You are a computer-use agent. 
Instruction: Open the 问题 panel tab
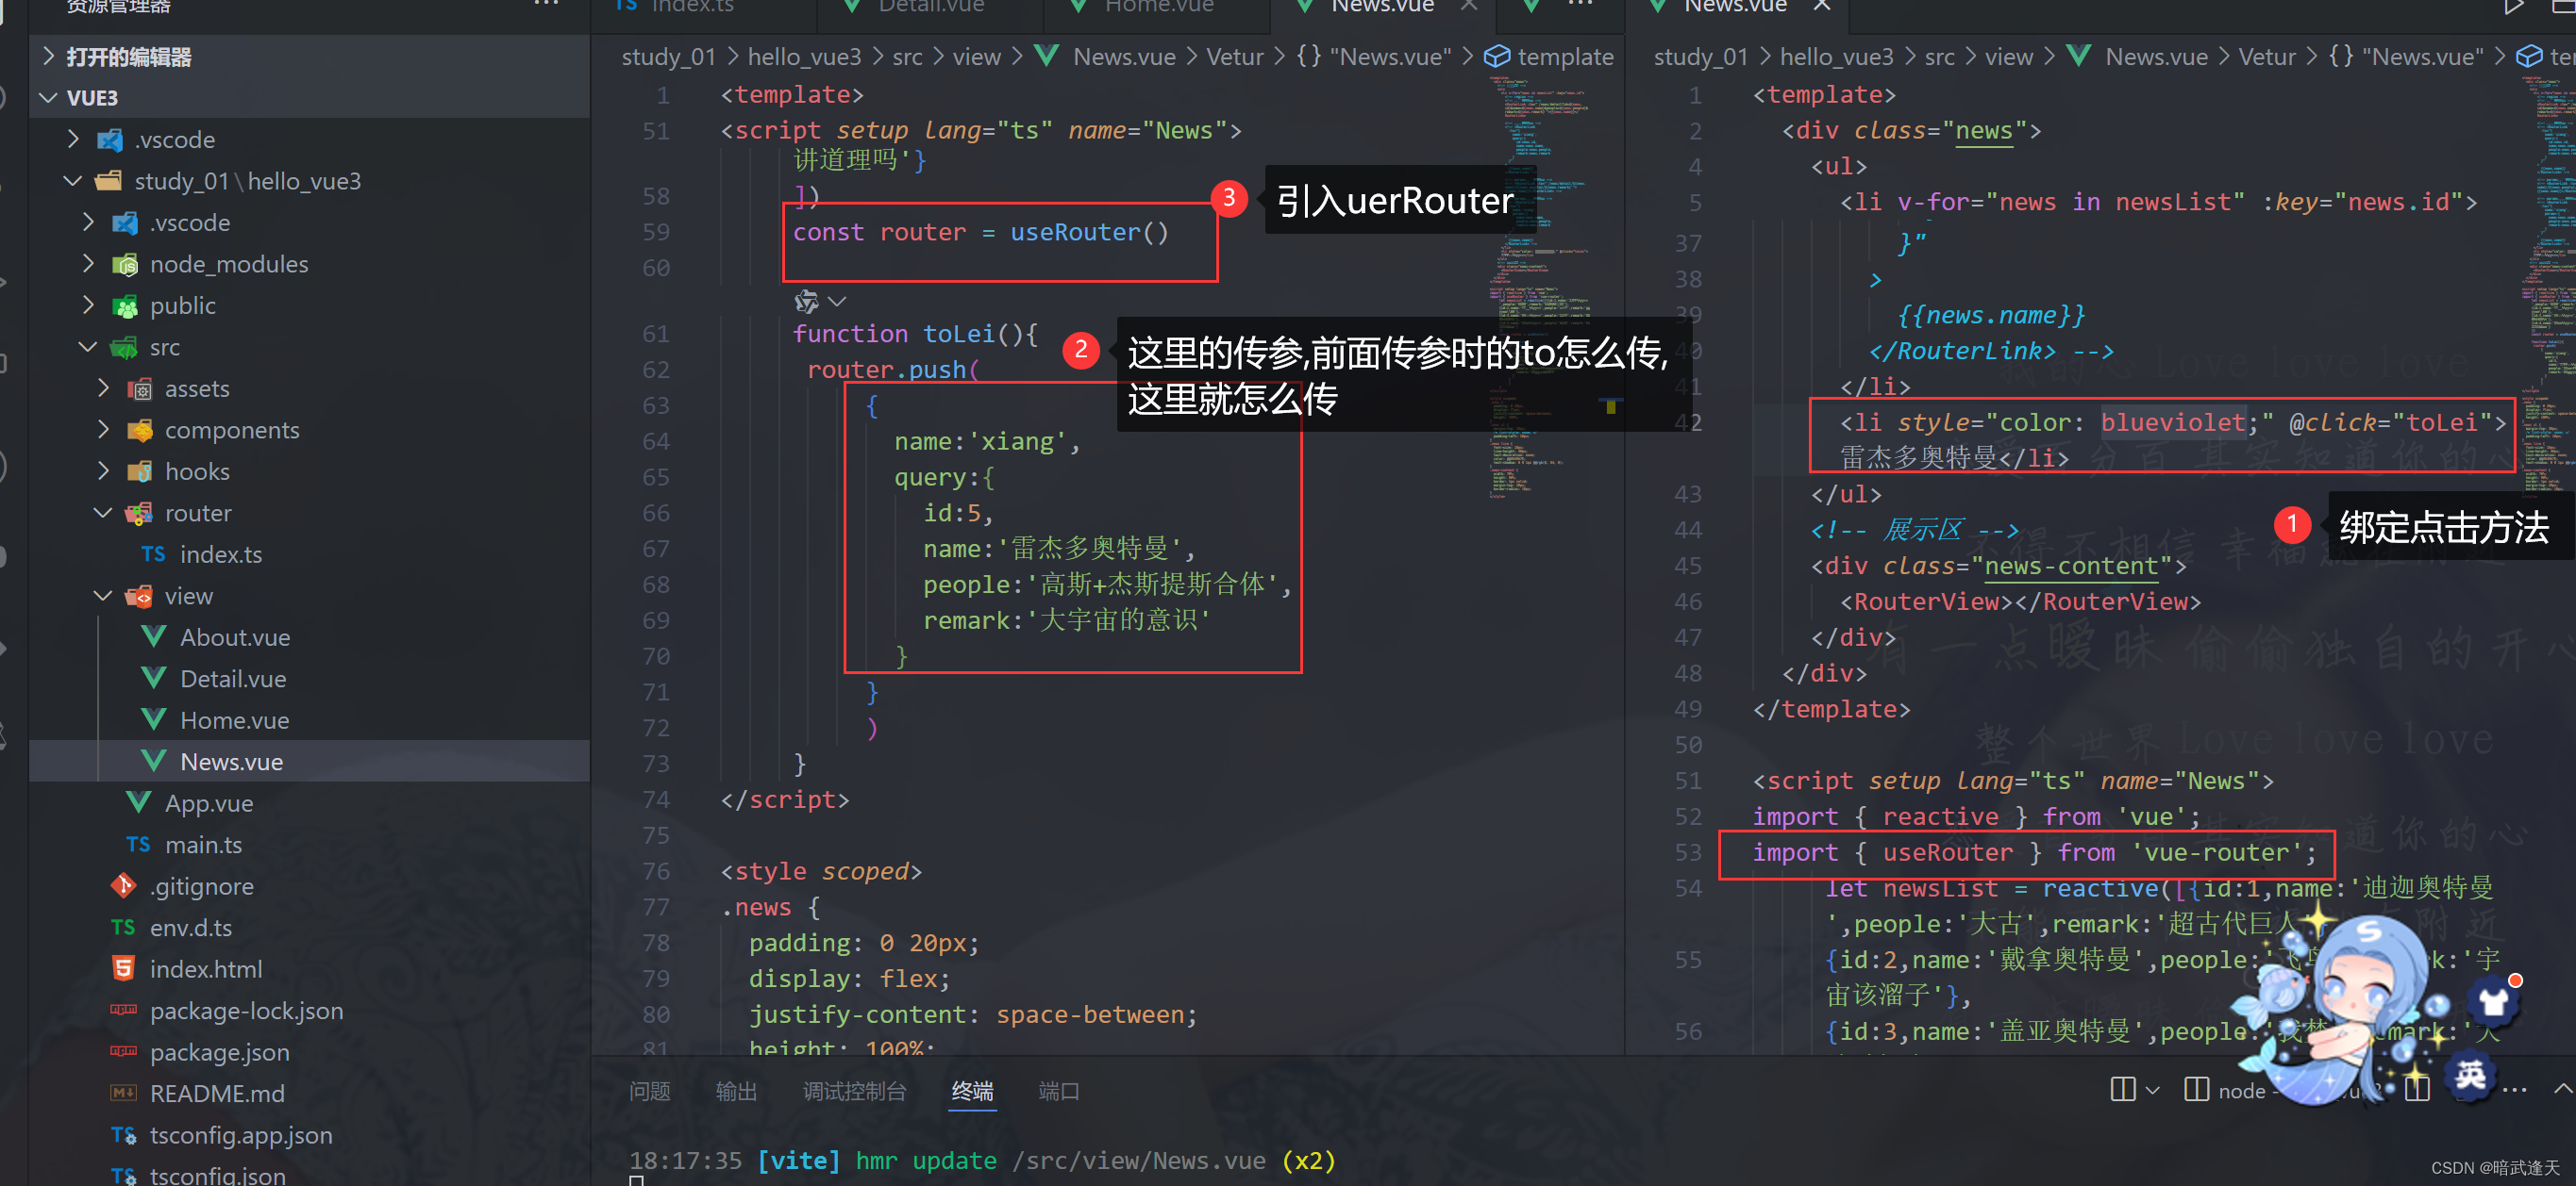pos(649,1091)
